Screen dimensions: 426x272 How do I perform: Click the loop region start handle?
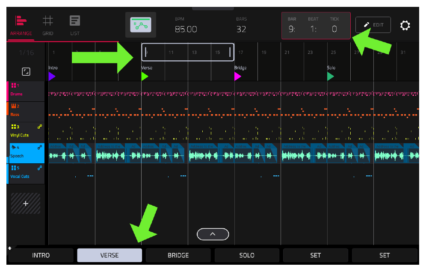[x=145, y=52]
